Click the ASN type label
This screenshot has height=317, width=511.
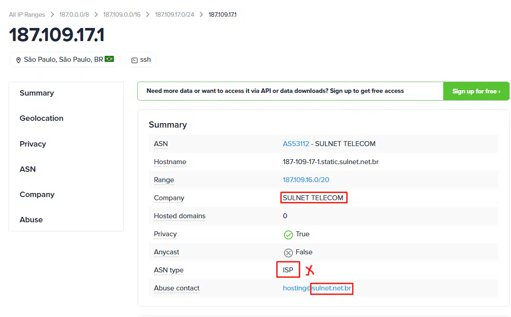point(168,270)
